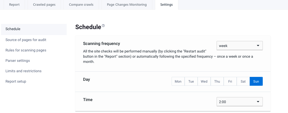Choose Fri in the Day selector

coord(230,81)
